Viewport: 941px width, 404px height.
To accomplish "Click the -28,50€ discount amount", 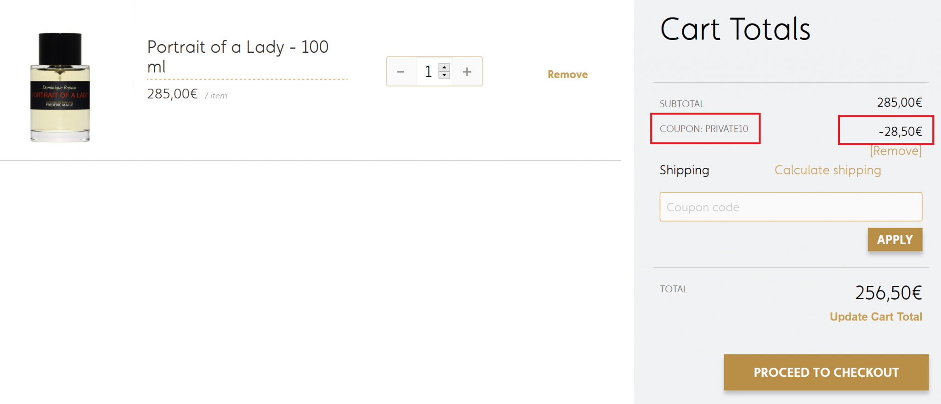I will (900, 131).
